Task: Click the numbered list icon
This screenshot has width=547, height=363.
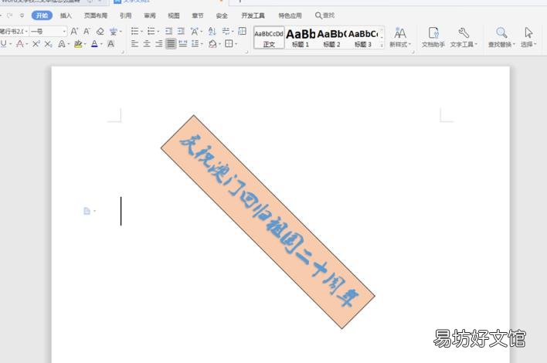Action: pos(151,32)
